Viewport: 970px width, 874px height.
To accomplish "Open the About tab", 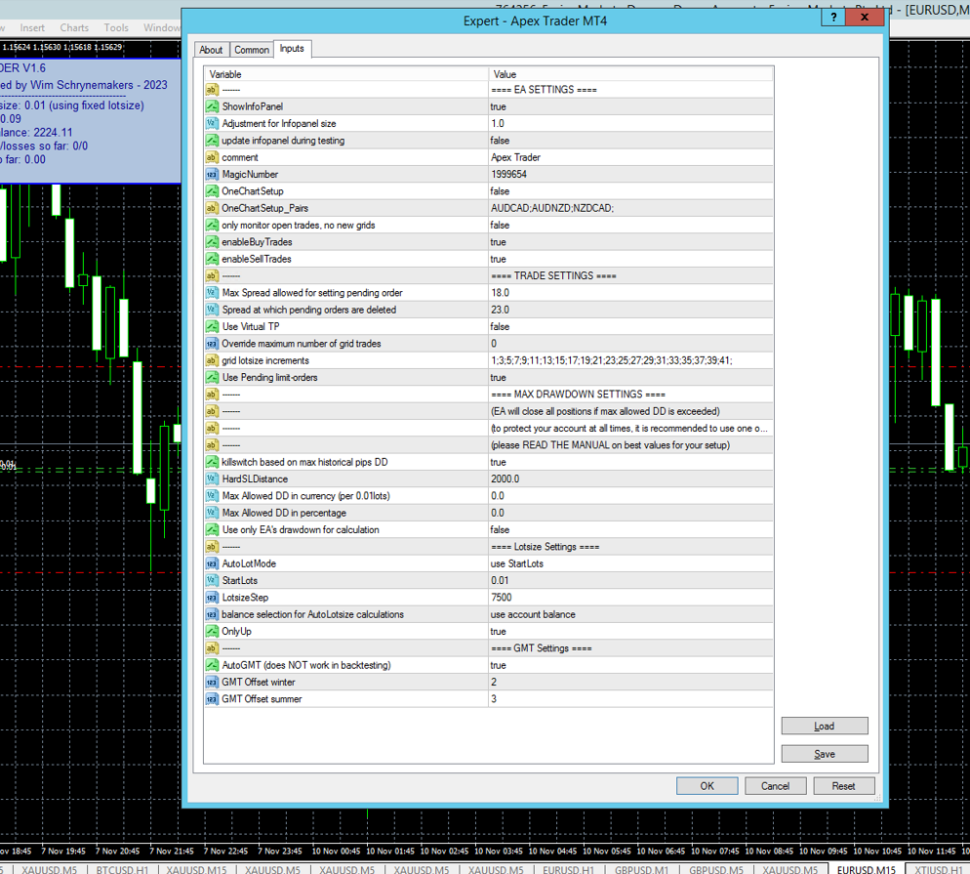I will [x=211, y=50].
